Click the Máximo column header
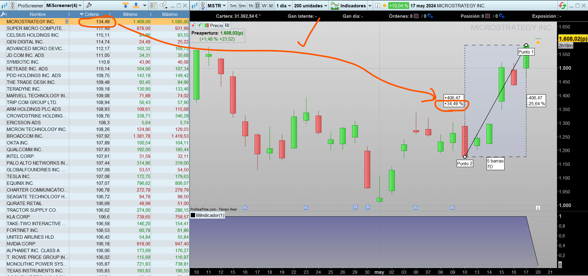 click(170, 14)
